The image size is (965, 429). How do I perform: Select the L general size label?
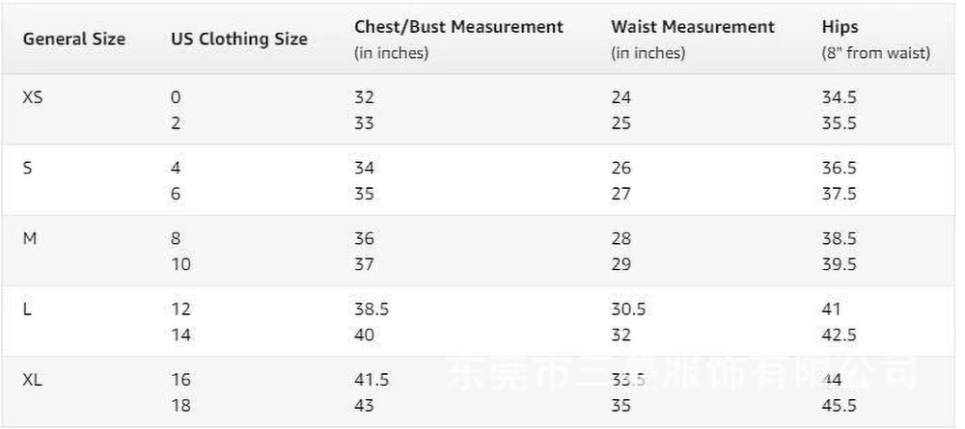click(26, 309)
